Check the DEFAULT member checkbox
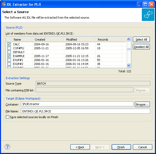The height and width of the screenshot is (154, 156). click(x=9, y=52)
